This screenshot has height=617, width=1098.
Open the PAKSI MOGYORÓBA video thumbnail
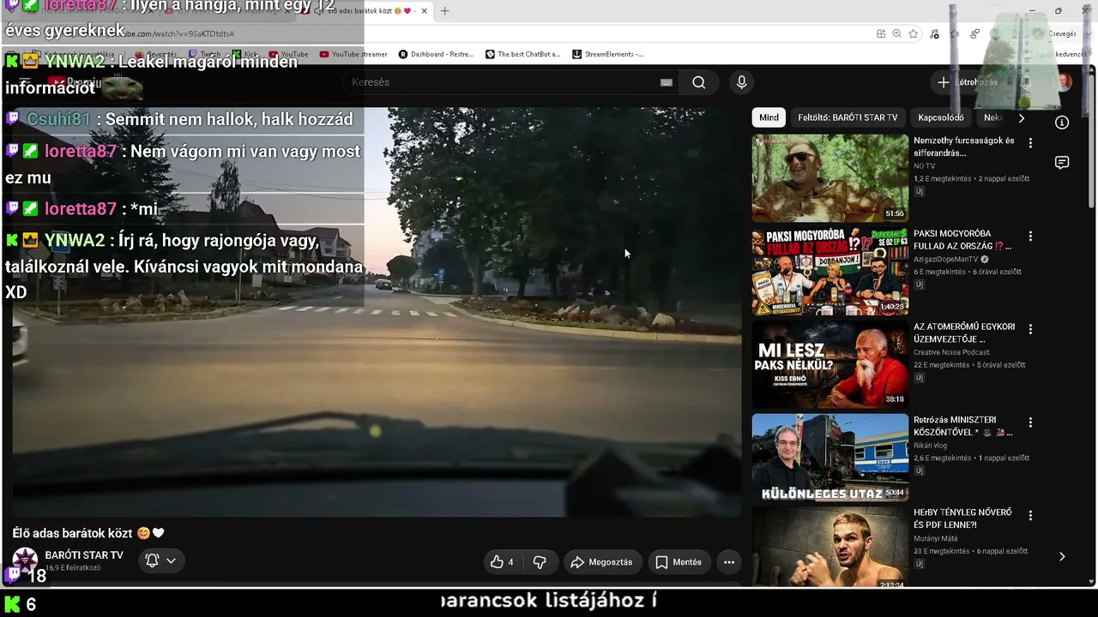coord(830,271)
